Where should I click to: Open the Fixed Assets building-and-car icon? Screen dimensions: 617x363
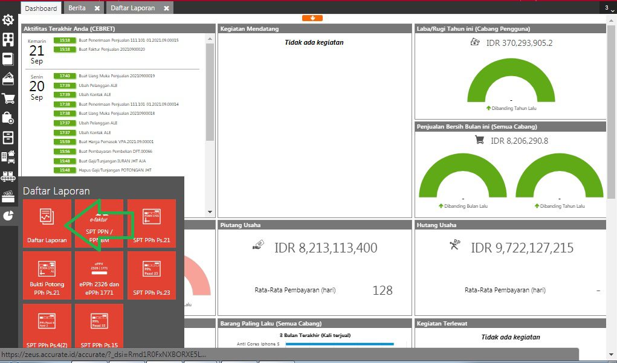tap(8, 157)
